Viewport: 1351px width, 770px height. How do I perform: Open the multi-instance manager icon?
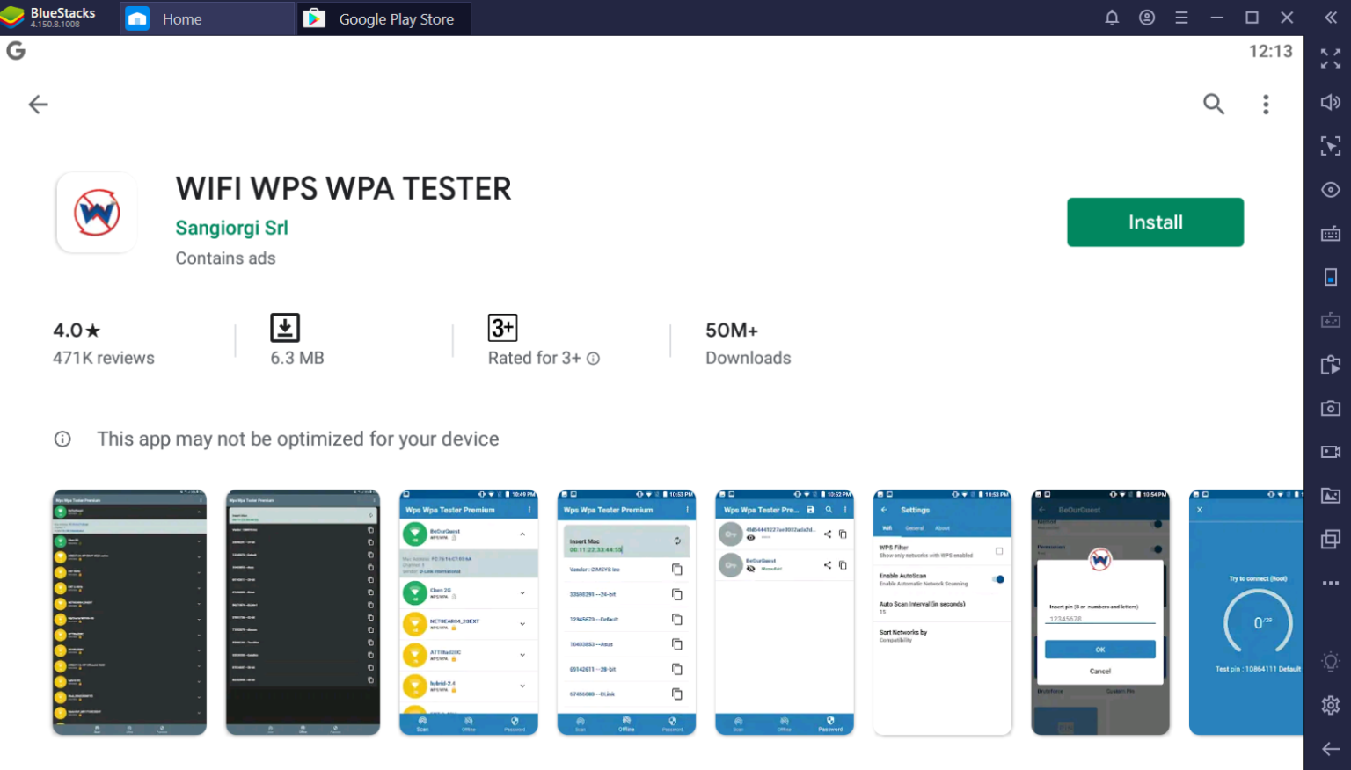coord(1331,539)
